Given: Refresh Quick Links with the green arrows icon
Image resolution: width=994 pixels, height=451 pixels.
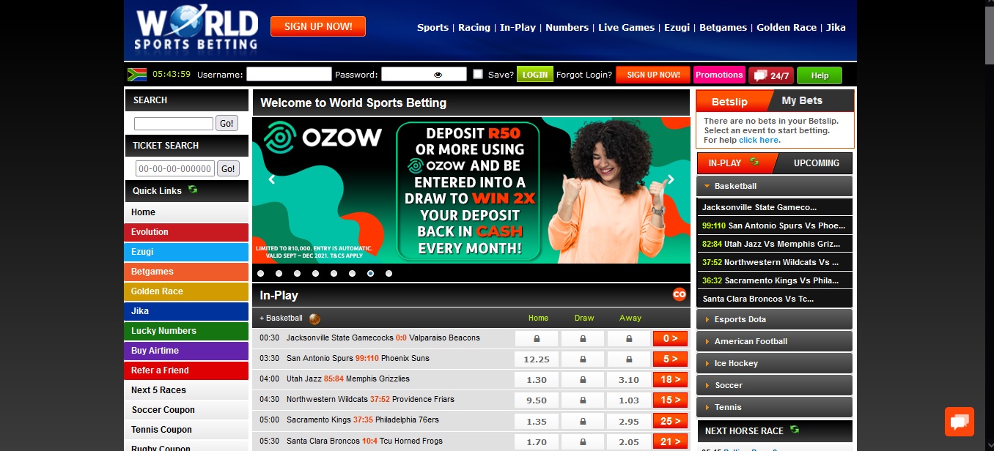Looking at the screenshot, I should click(x=193, y=190).
